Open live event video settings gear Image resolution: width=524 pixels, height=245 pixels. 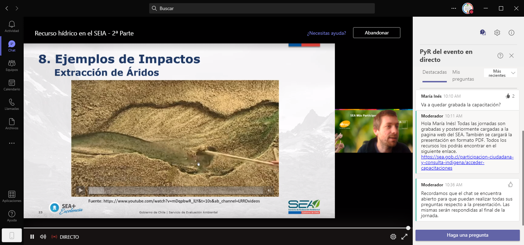(x=393, y=237)
